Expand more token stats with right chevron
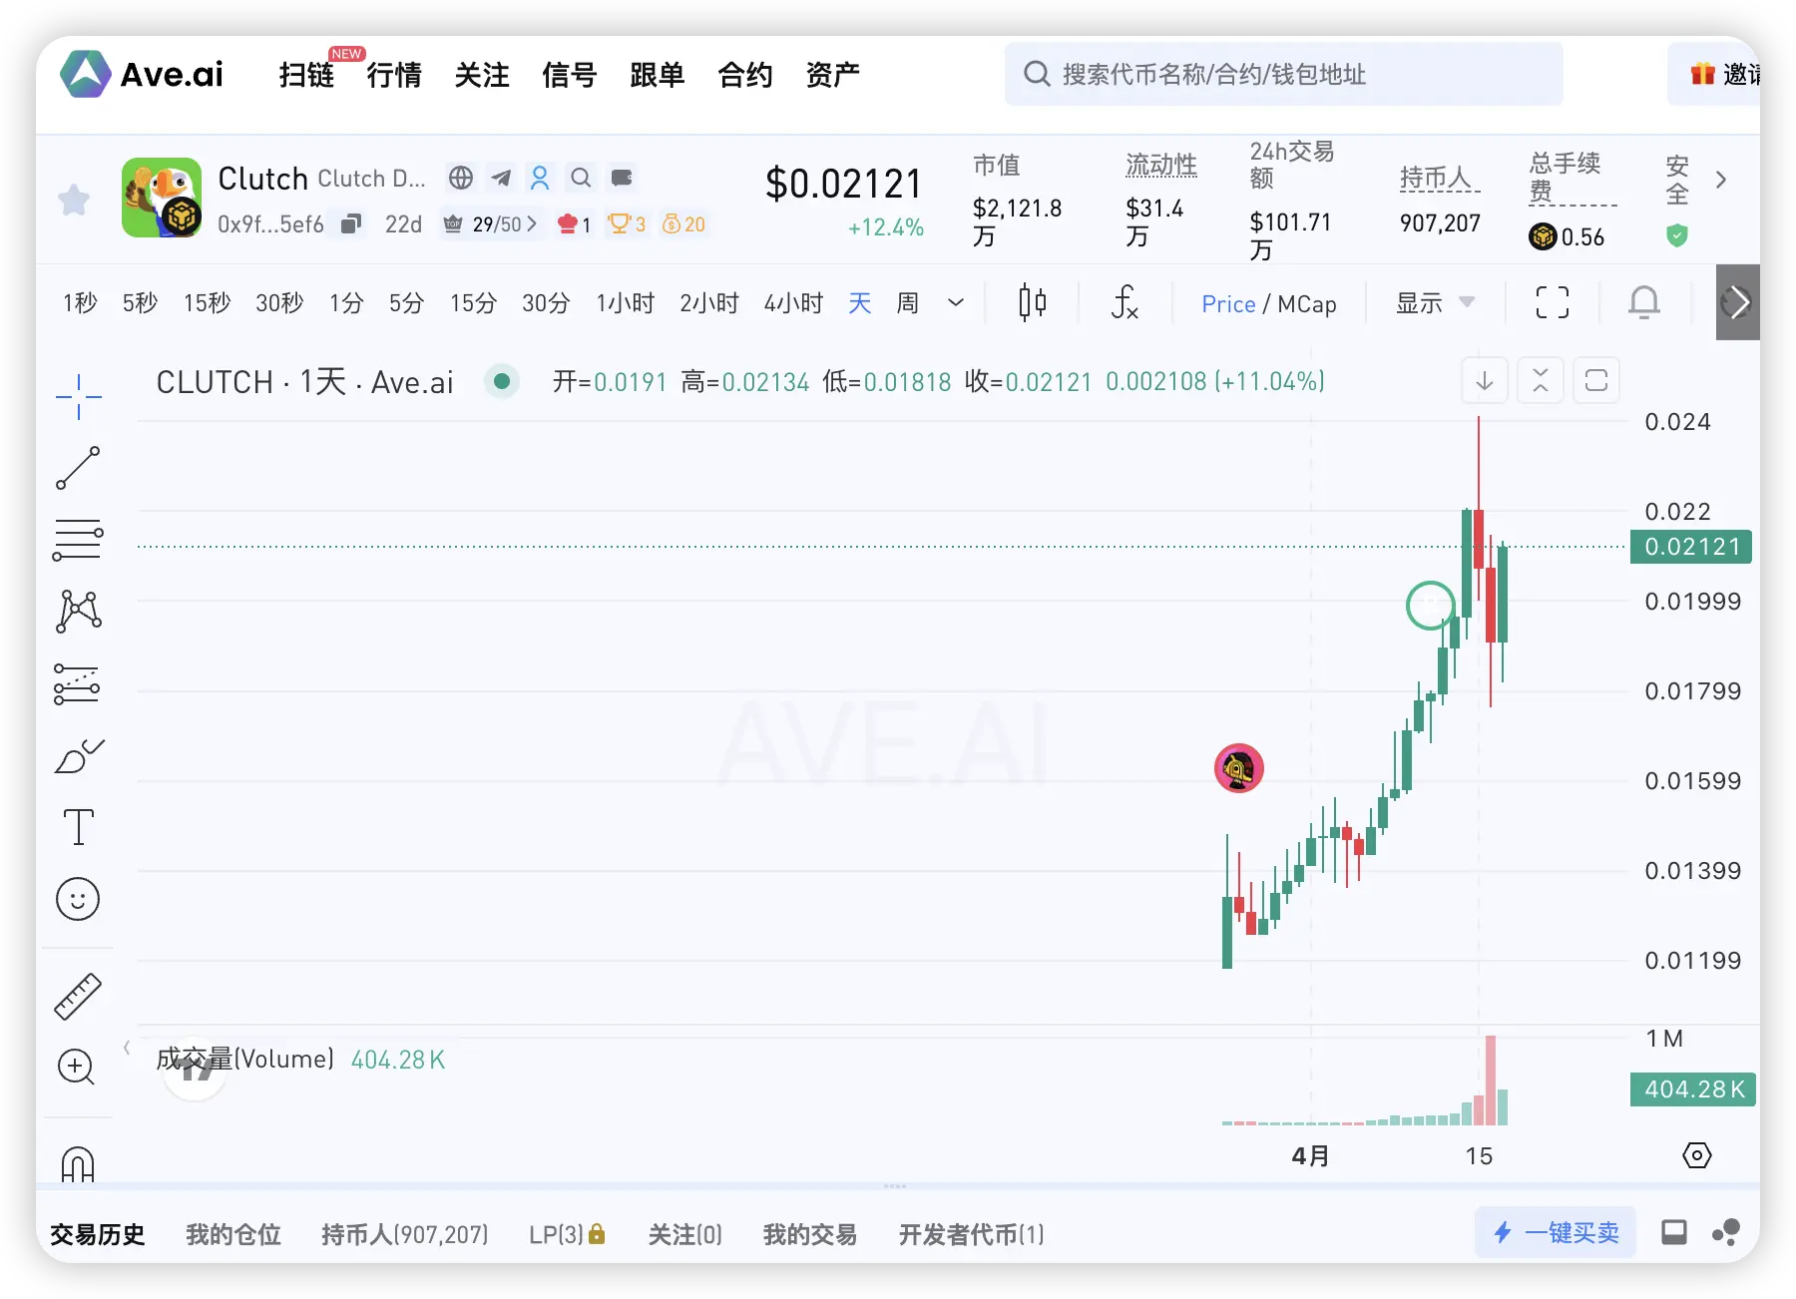 (1721, 180)
